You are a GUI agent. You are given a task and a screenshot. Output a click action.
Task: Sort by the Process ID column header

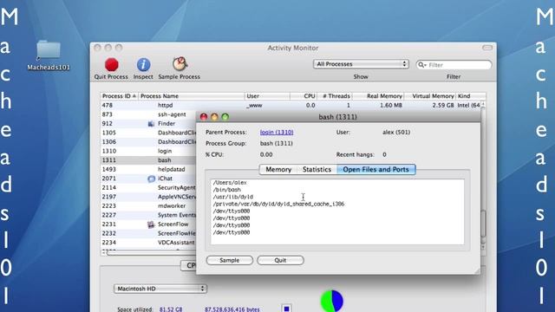click(x=119, y=96)
